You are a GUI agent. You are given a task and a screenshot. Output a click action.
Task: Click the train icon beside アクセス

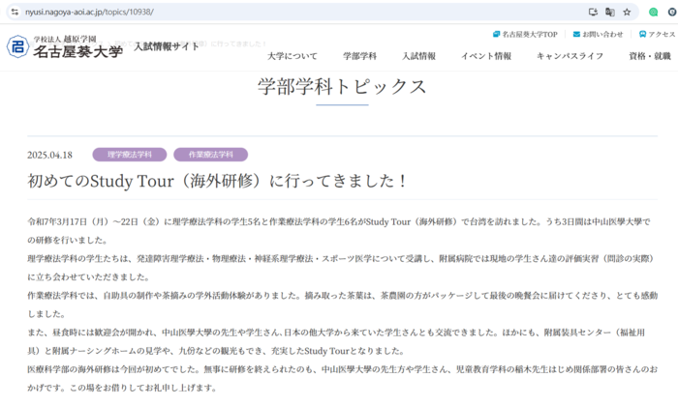[x=642, y=34]
